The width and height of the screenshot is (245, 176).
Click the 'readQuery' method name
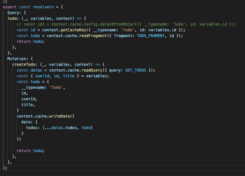pyautogui.click(x=92, y=70)
